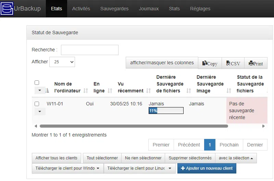Sort by Vu récemment column arrows
Screen dimensions: 274x181
(148, 91)
